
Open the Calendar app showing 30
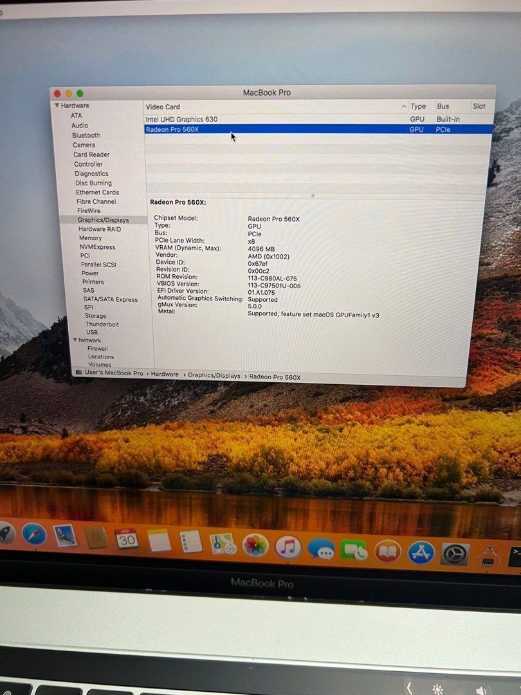click(x=127, y=539)
